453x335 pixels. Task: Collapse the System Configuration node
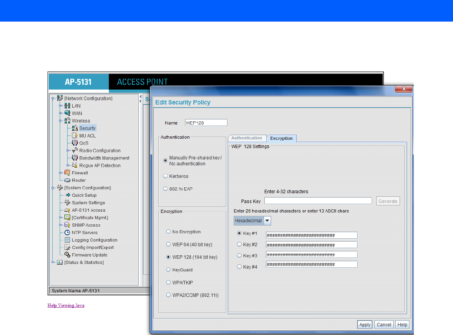53,188
